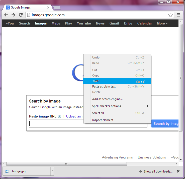Click the Undo context menu entry
Screen dimensions: 185x179
[x=117, y=57]
